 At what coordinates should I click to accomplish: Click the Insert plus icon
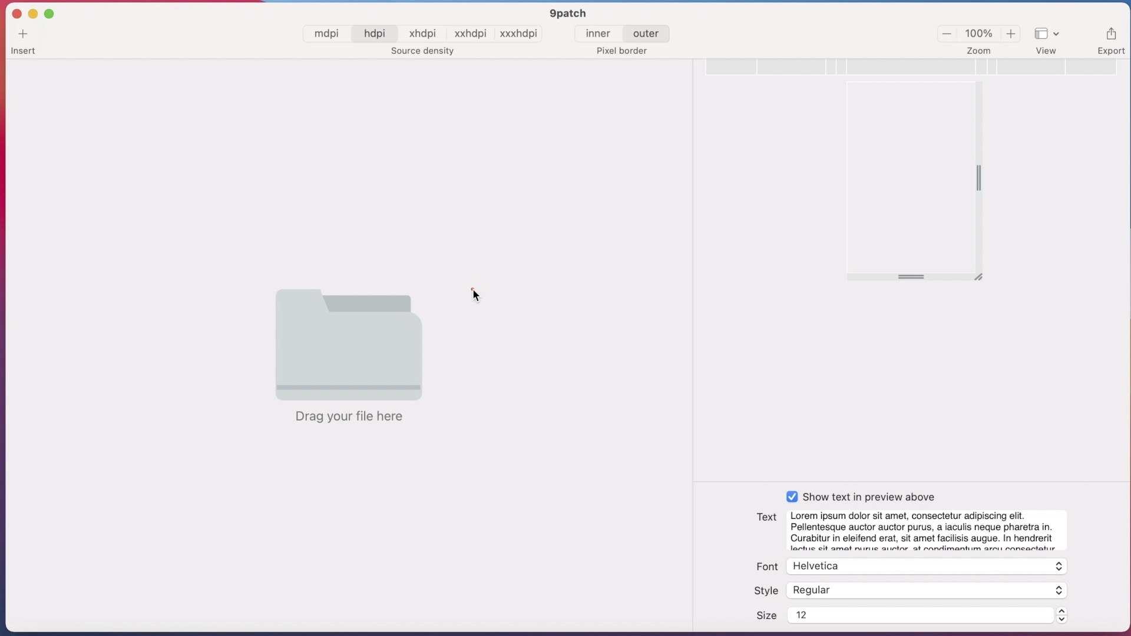(x=22, y=34)
